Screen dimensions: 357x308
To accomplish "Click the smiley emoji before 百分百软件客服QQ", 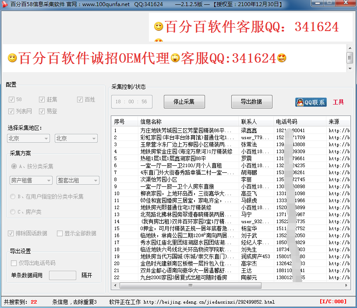I will pos(159,26).
